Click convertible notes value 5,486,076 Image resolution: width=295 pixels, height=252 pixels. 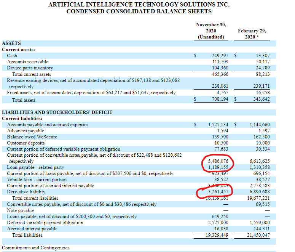coord(218,161)
